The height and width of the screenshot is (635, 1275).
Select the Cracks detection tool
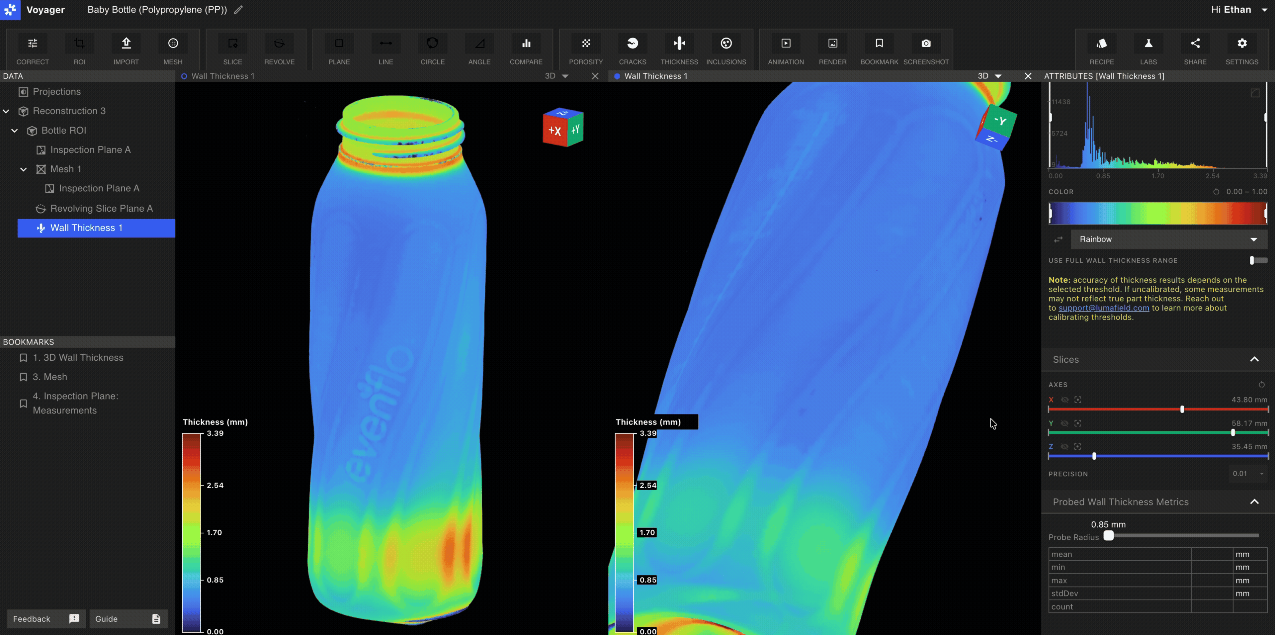point(632,49)
